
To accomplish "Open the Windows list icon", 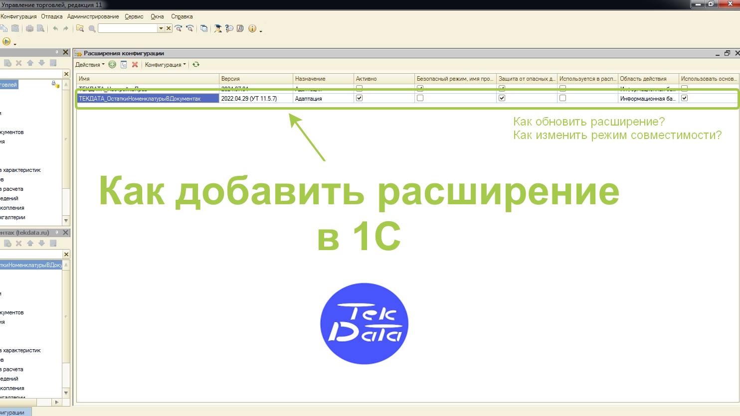I will [204, 28].
